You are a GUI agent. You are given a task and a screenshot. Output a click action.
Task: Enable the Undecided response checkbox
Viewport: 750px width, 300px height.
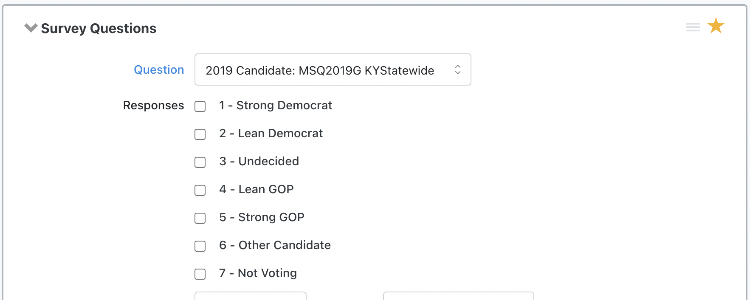[200, 162]
